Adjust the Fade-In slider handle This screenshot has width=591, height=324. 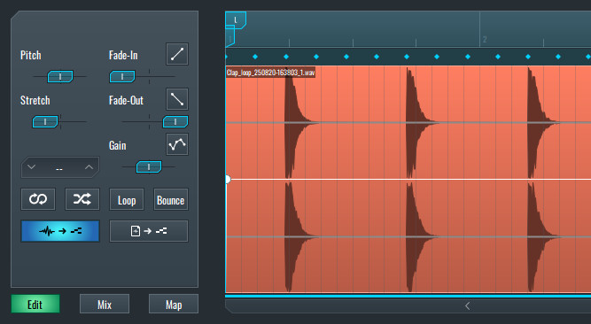point(122,76)
